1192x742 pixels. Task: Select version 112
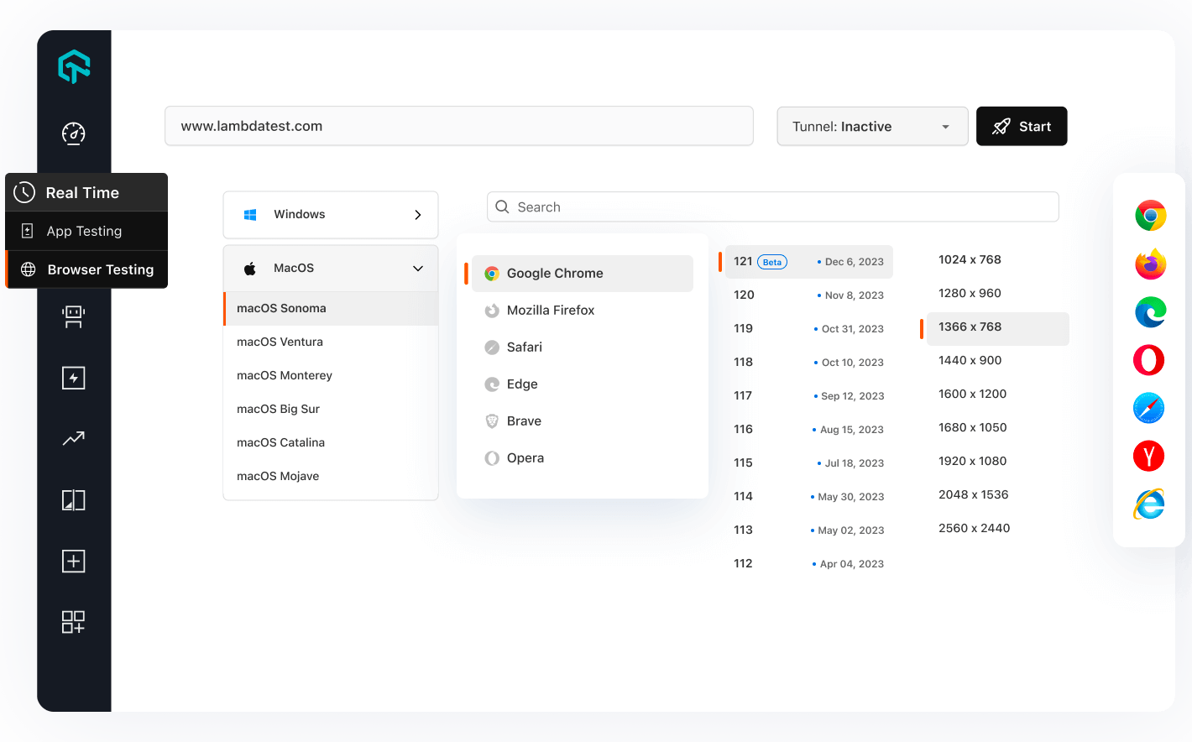coord(808,564)
